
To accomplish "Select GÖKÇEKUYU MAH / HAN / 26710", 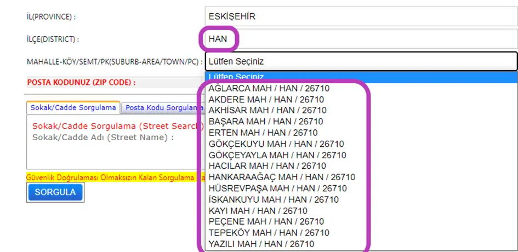I will coord(276,144).
